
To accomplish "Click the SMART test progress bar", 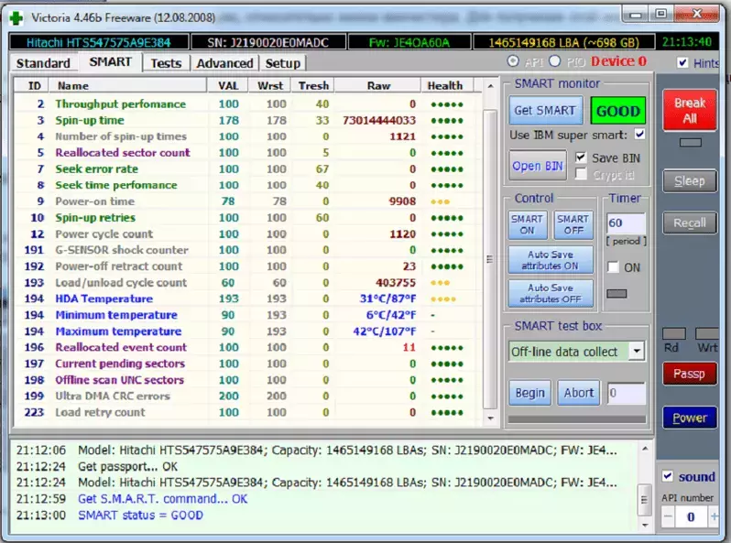I will (x=577, y=419).
